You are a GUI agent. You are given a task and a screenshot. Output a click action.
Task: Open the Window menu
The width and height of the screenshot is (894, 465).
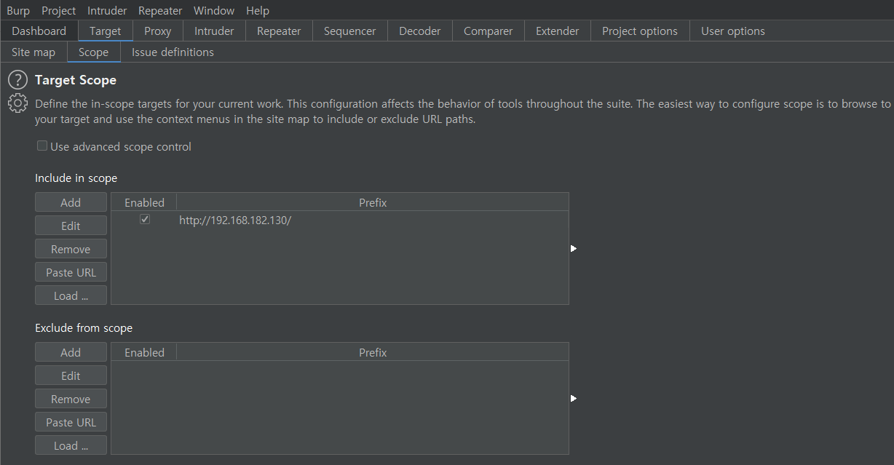pyautogui.click(x=214, y=10)
